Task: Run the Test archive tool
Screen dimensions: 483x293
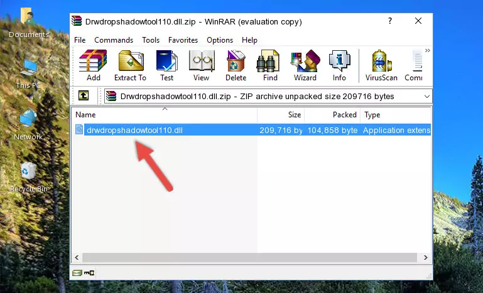Action: click(166, 65)
